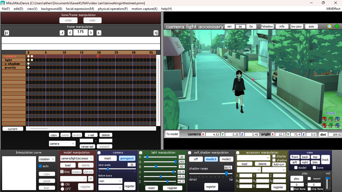Click the perspect button

(x=127, y=158)
